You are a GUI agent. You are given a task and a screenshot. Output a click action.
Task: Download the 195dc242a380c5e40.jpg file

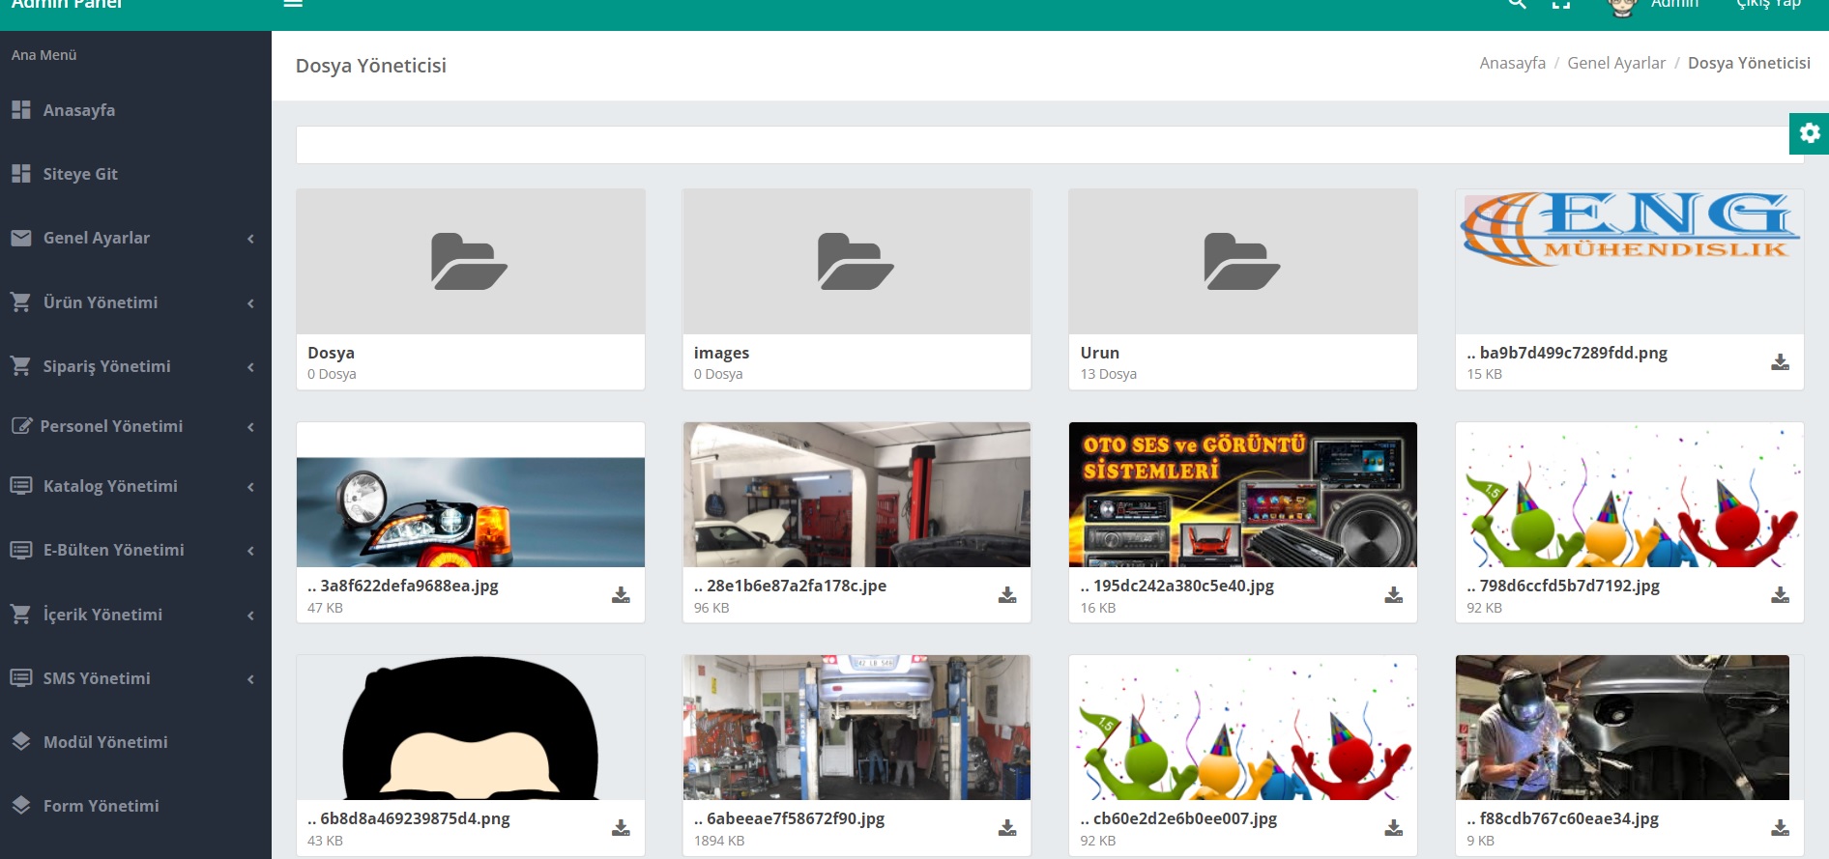coord(1393,595)
